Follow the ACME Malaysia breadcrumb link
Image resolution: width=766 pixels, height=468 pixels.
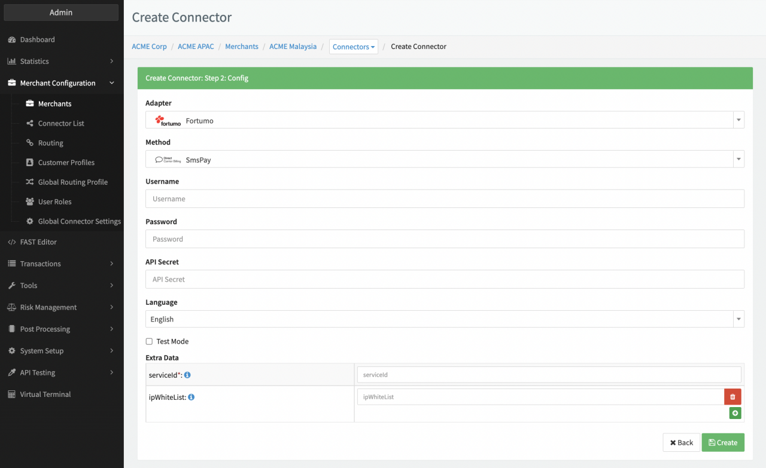coord(293,47)
